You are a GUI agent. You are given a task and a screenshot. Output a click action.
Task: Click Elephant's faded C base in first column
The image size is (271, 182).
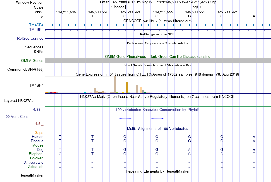[x=60, y=154]
